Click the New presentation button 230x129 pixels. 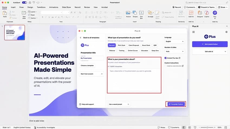pyautogui.click(x=210, y=44)
